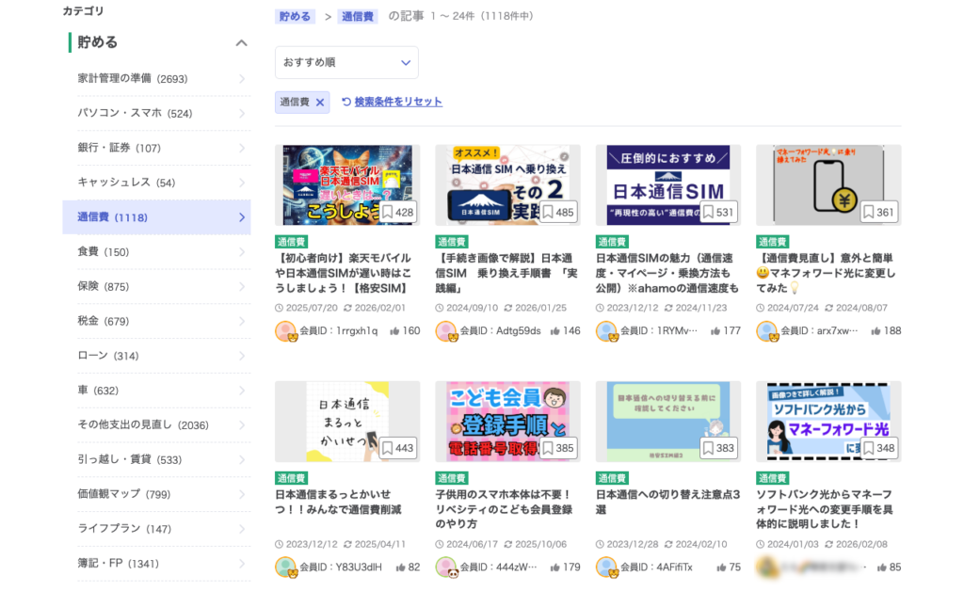Click the avatar of member Adtg59ds

click(445, 331)
